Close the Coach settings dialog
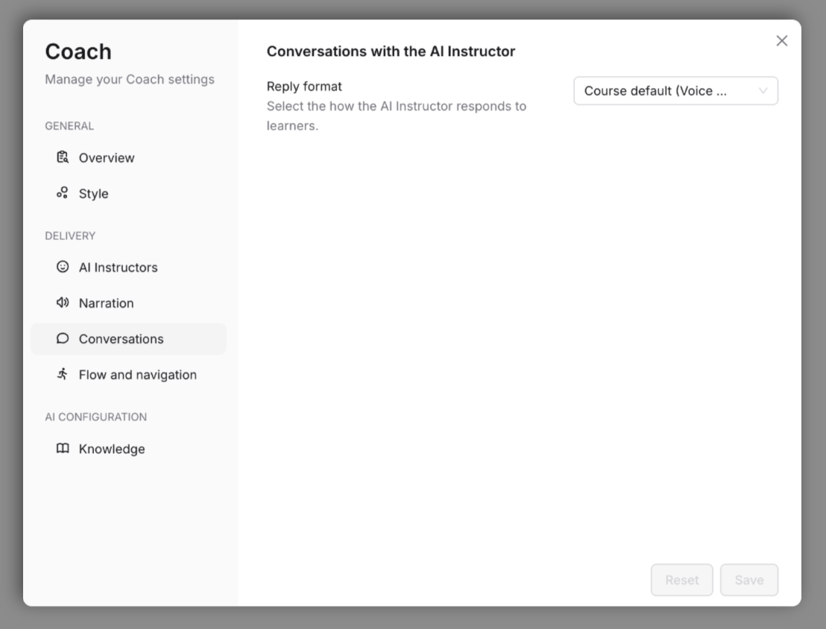The height and width of the screenshot is (629, 826). tap(781, 41)
